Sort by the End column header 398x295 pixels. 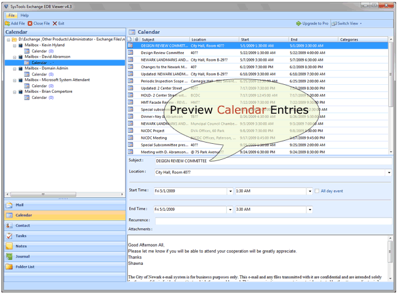[313, 39]
